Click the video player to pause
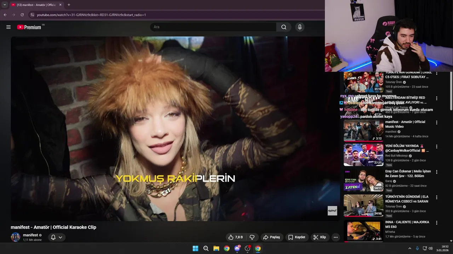 (x=175, y=129)
